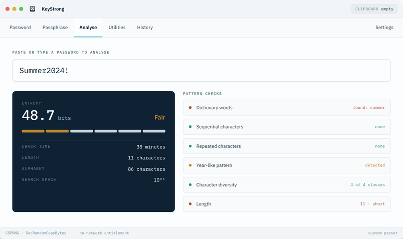The height and width of the screenshot is (239, 403).
Task: Go to the History tab
Action: (x=145, y=28)
